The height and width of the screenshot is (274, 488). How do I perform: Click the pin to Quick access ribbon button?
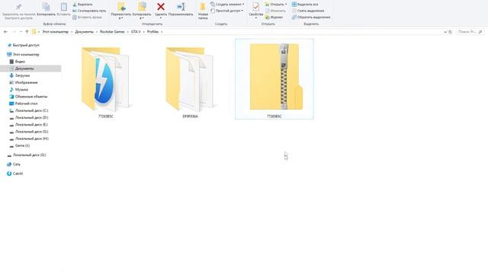pos(18,11)
